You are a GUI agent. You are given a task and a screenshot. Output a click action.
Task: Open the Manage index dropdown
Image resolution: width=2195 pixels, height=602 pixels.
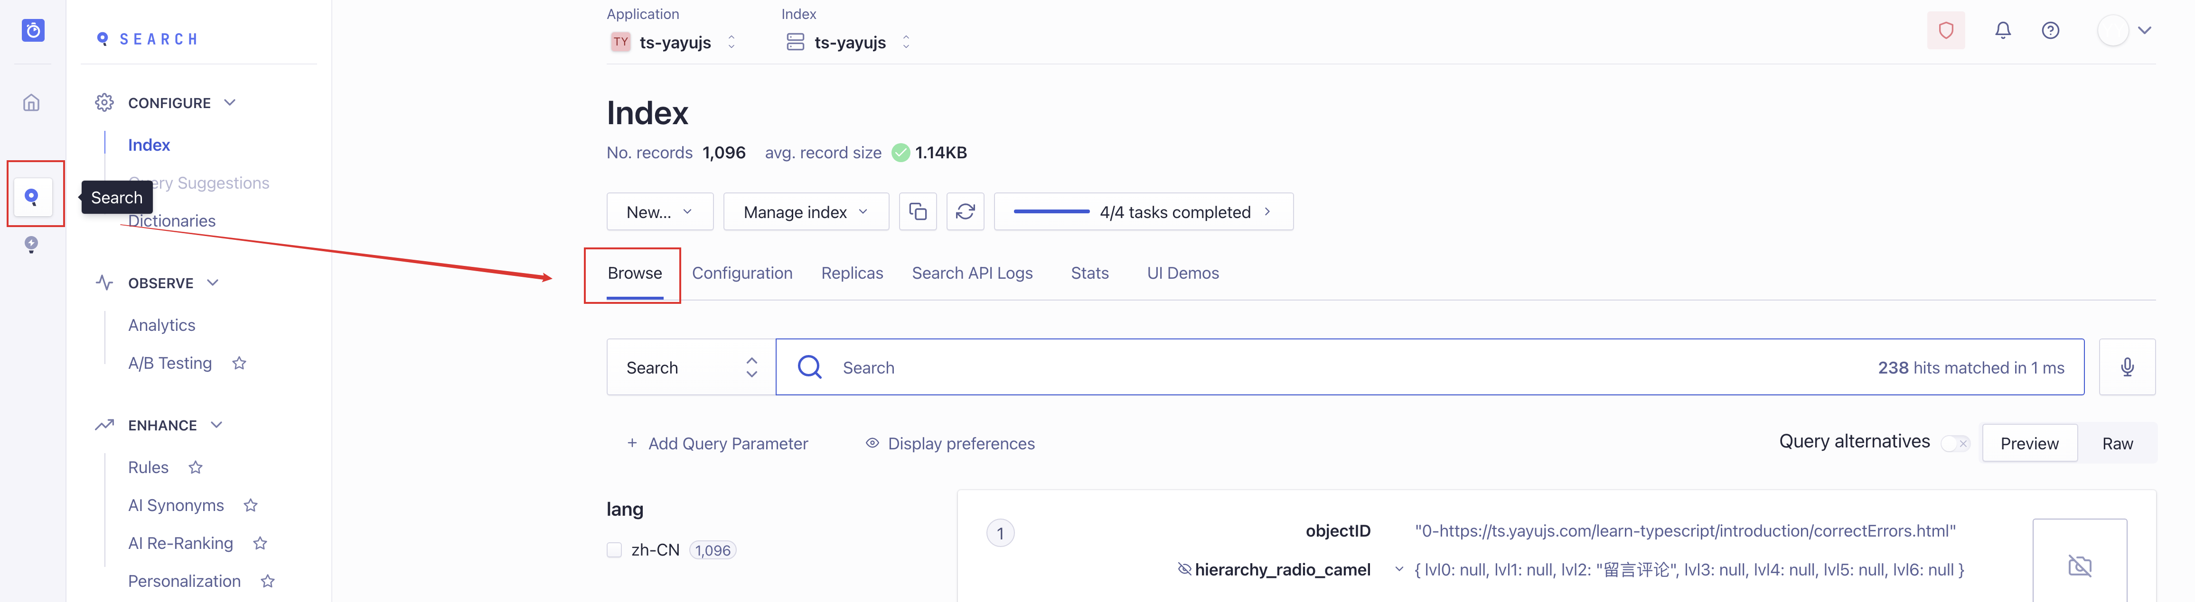pos(805,212)
